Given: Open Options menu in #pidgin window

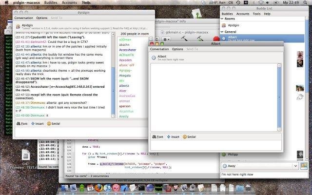Looking at the screenshot, I should pyautogui.click(x=42, y=18).
